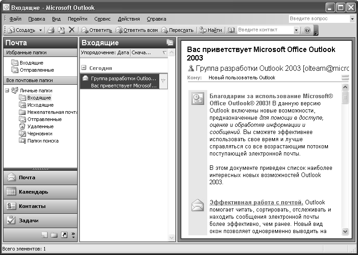Switch to the Контакты pane
The width and height of the screenshot is (358, 255).
coord(40,206)
